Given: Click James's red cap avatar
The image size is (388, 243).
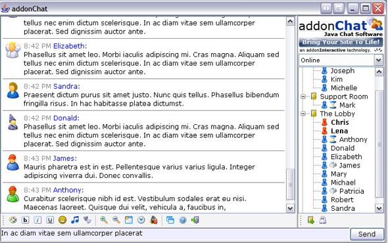Looking at the screenshot, I should point(12,162).
